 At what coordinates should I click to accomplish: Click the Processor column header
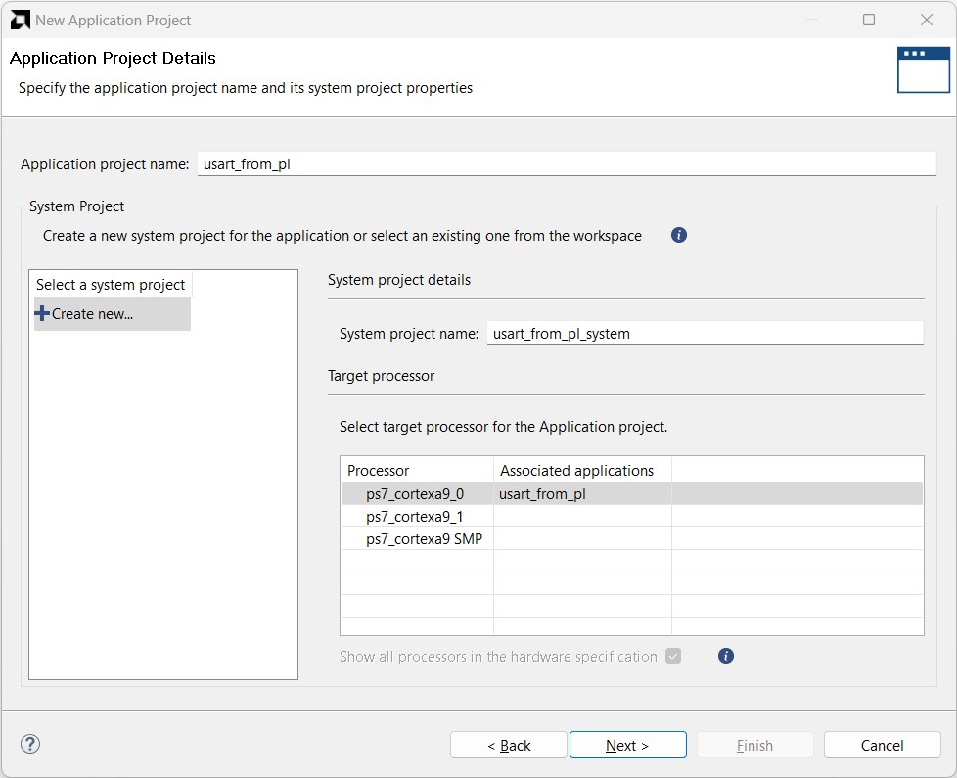click(417, 470)
